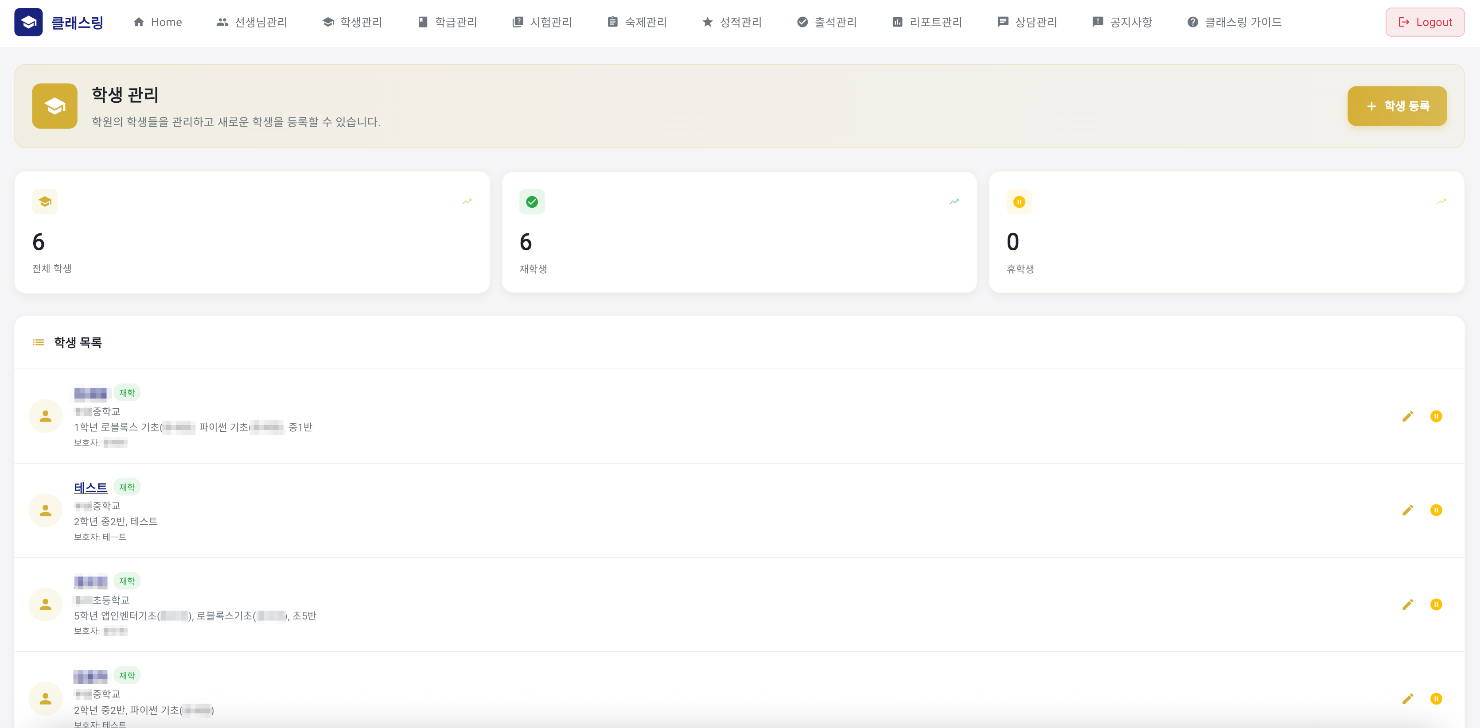1480x728 pixels.
Task: Log out using Logout button
Action: (x=1424, y=23)
